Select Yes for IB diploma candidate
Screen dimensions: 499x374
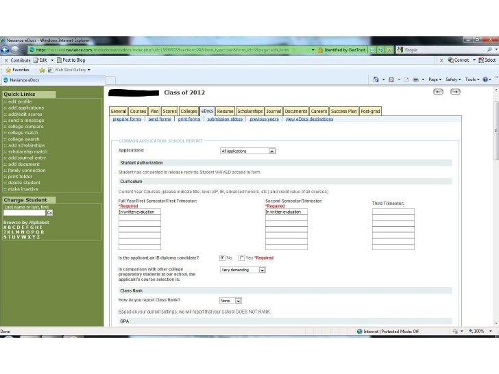click(x=241, y=258)
